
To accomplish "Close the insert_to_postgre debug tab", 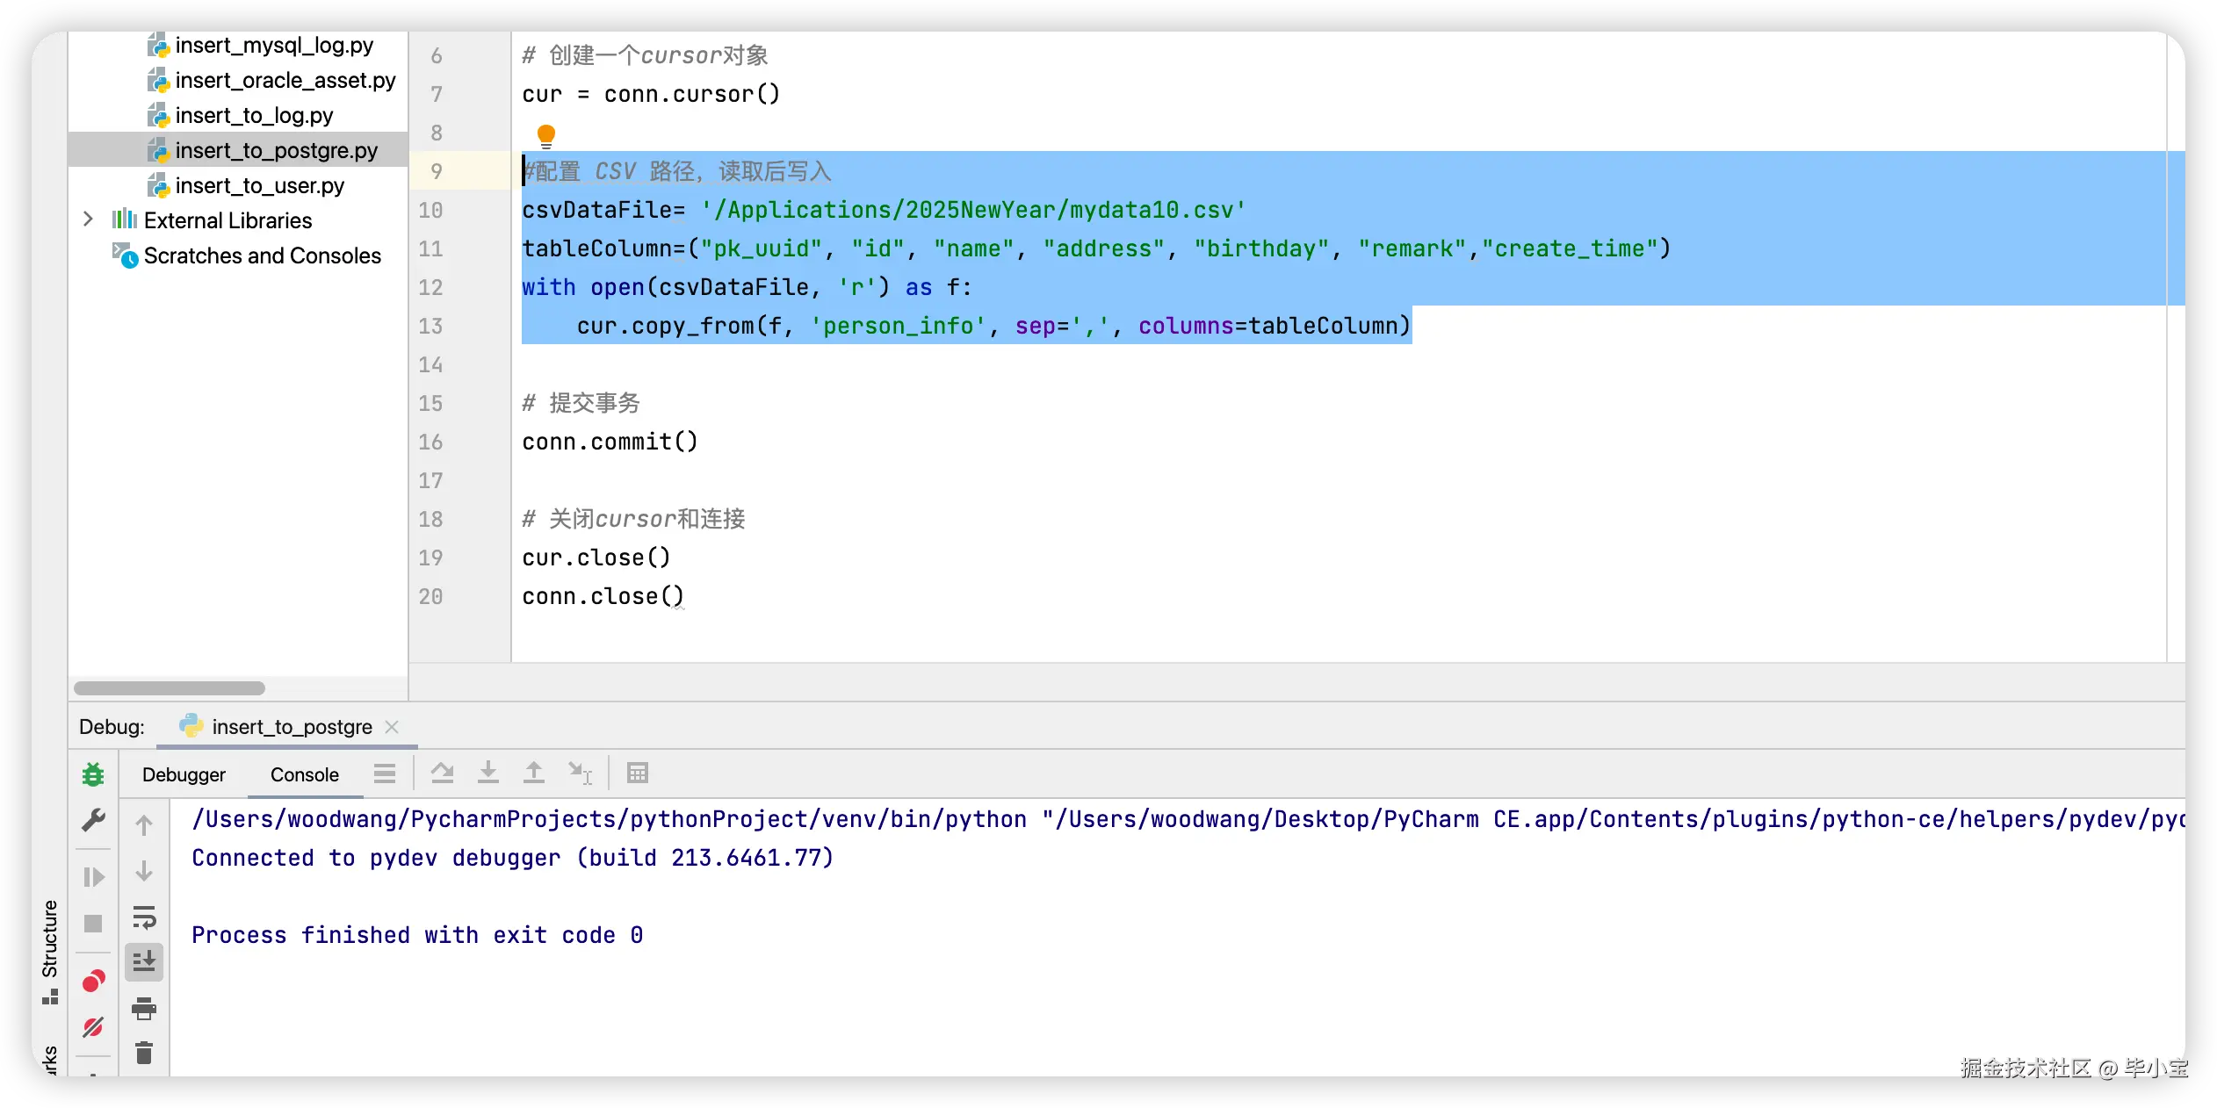I will point(392,727).
